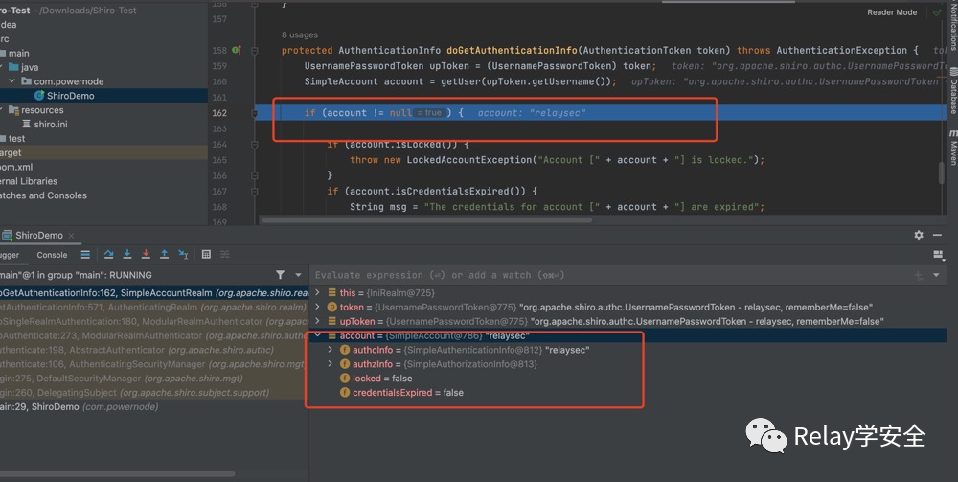Hide the debug tool window with minus icon
Viewport: 958px width, 482px height.
(937, 235)
